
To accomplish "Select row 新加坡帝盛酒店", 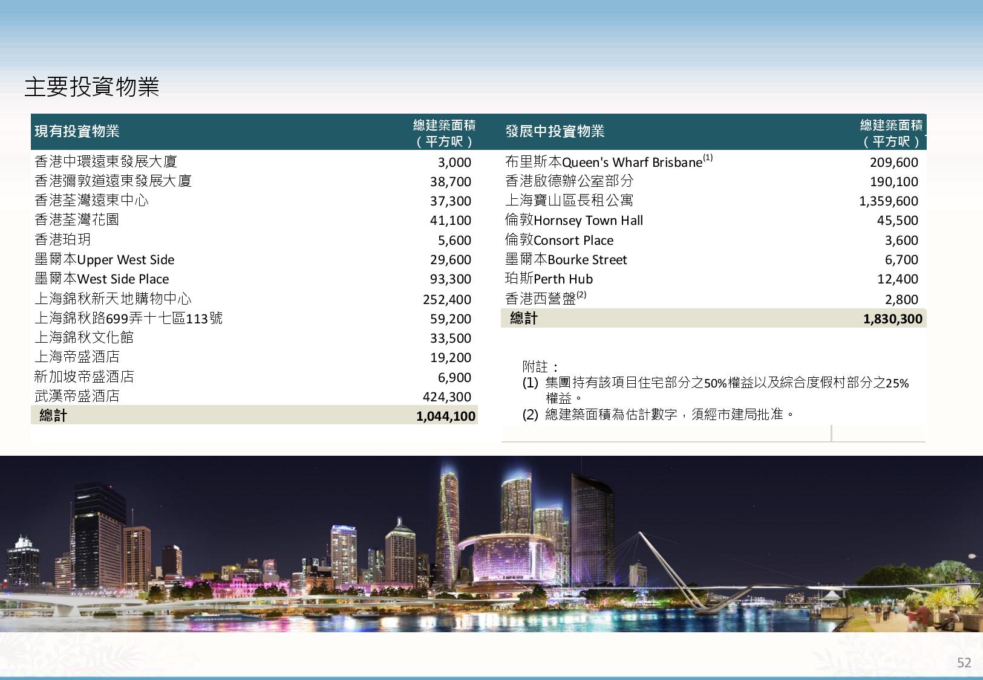I will point(254,377).
